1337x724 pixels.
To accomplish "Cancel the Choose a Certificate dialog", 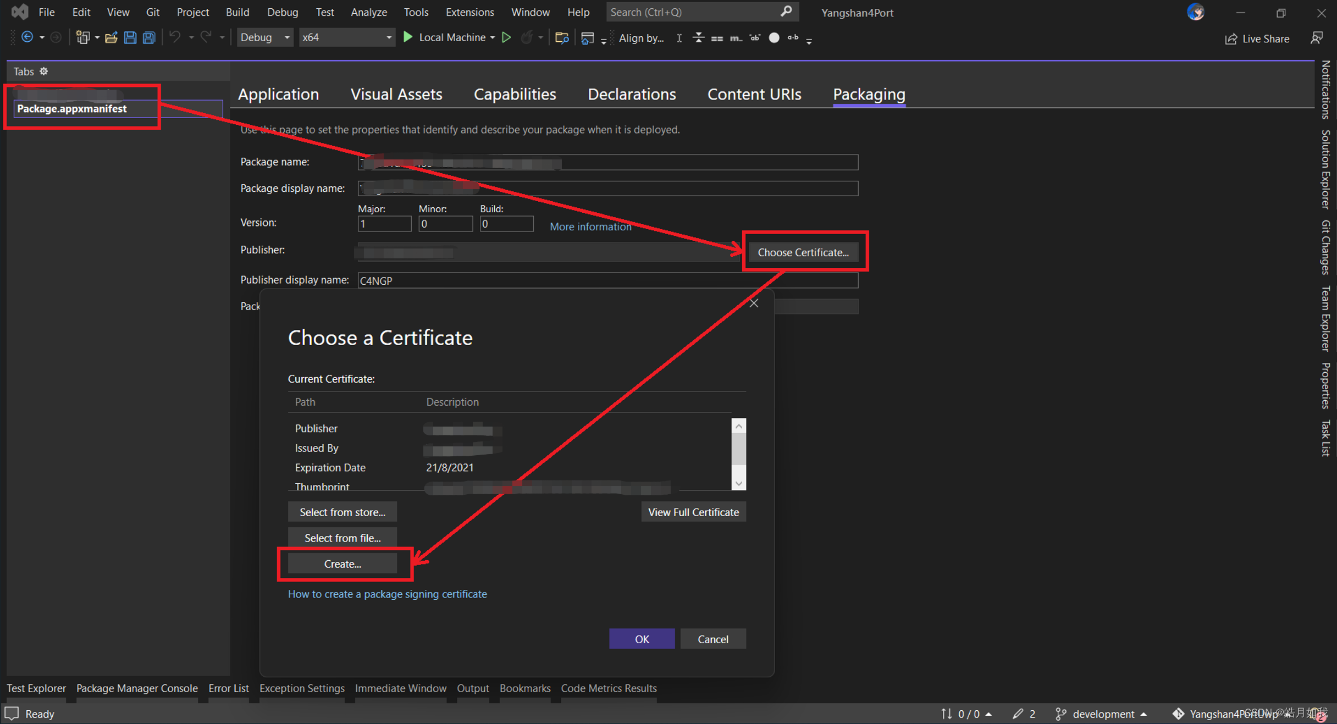I will [x=713, y=639].
